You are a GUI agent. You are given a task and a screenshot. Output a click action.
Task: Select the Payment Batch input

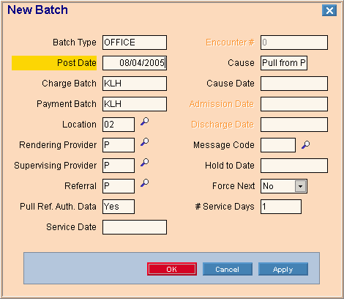pyautogui.click(x=135, y=104)
